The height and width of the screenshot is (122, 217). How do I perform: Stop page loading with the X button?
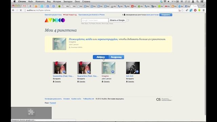21,10
